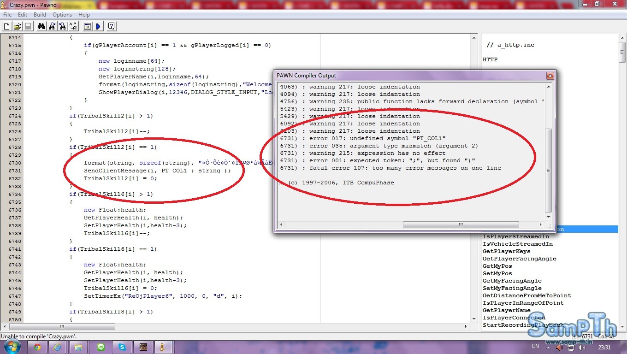Click the error 001 expected token line
Image resolution: width=627 pixels, height=354 pixels.
coord(377,160)
